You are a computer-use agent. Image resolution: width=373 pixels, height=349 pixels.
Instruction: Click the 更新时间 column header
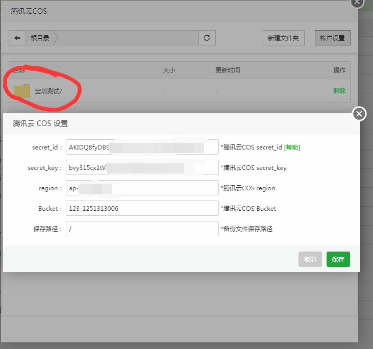click(228, 70)
